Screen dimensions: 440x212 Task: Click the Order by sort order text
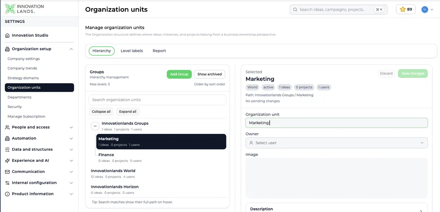[x=209, y=84]
